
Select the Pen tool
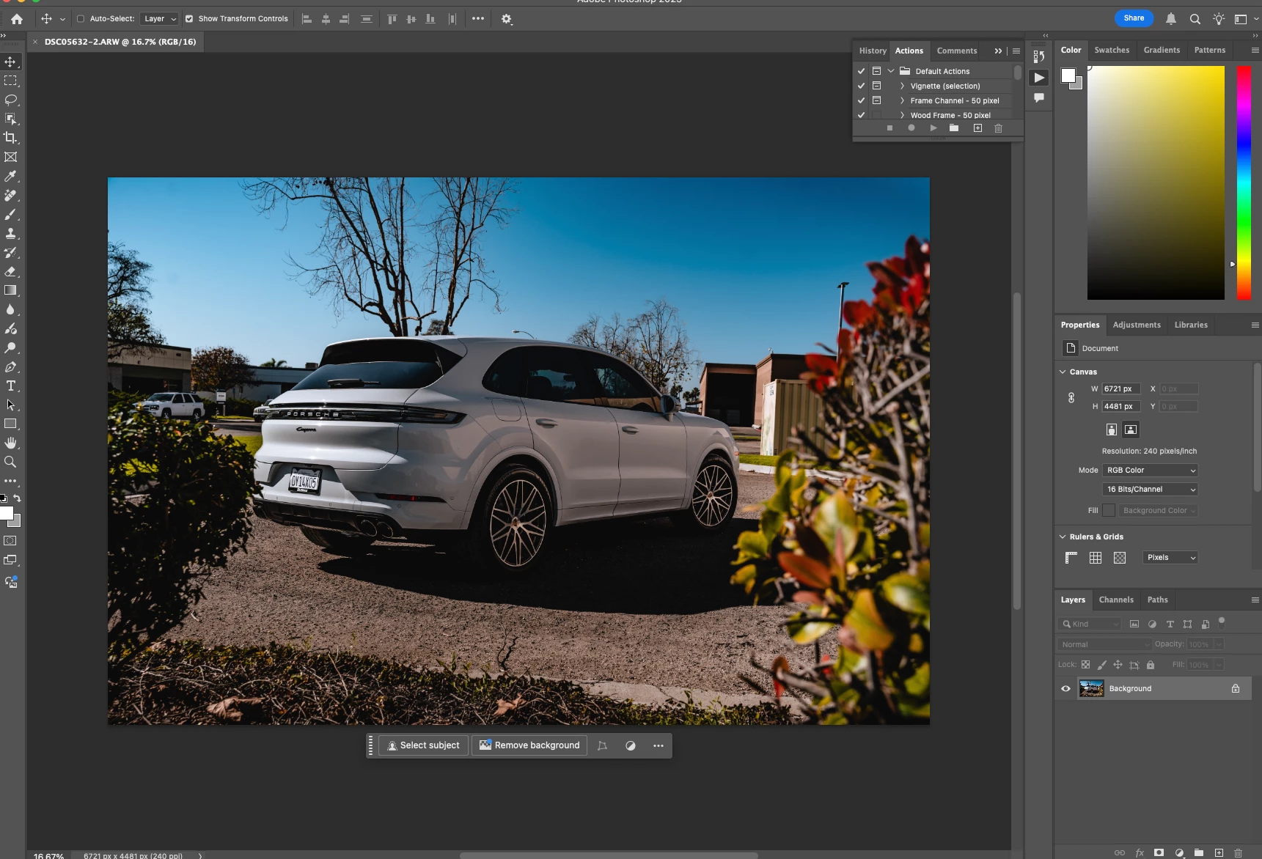(x=10, y=366)
